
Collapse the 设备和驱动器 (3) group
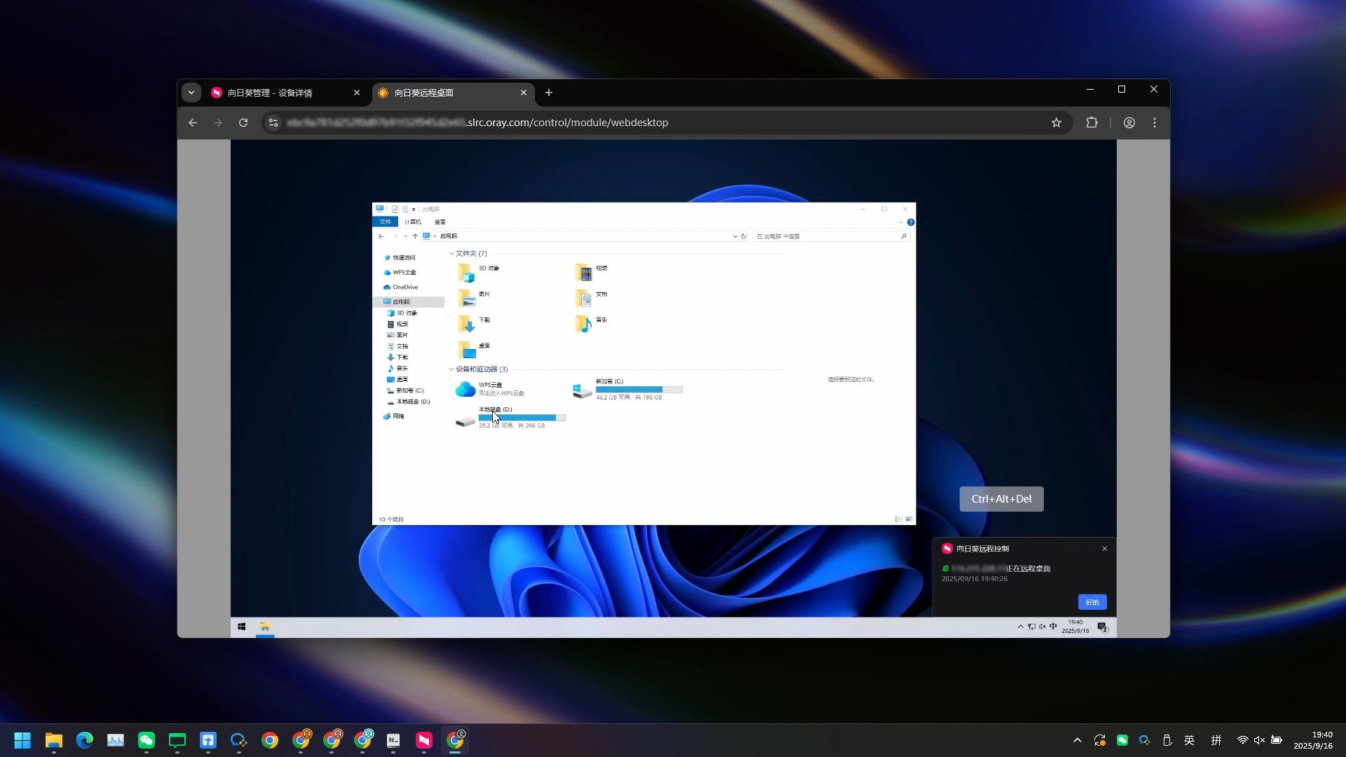click(x=451, y=369)
